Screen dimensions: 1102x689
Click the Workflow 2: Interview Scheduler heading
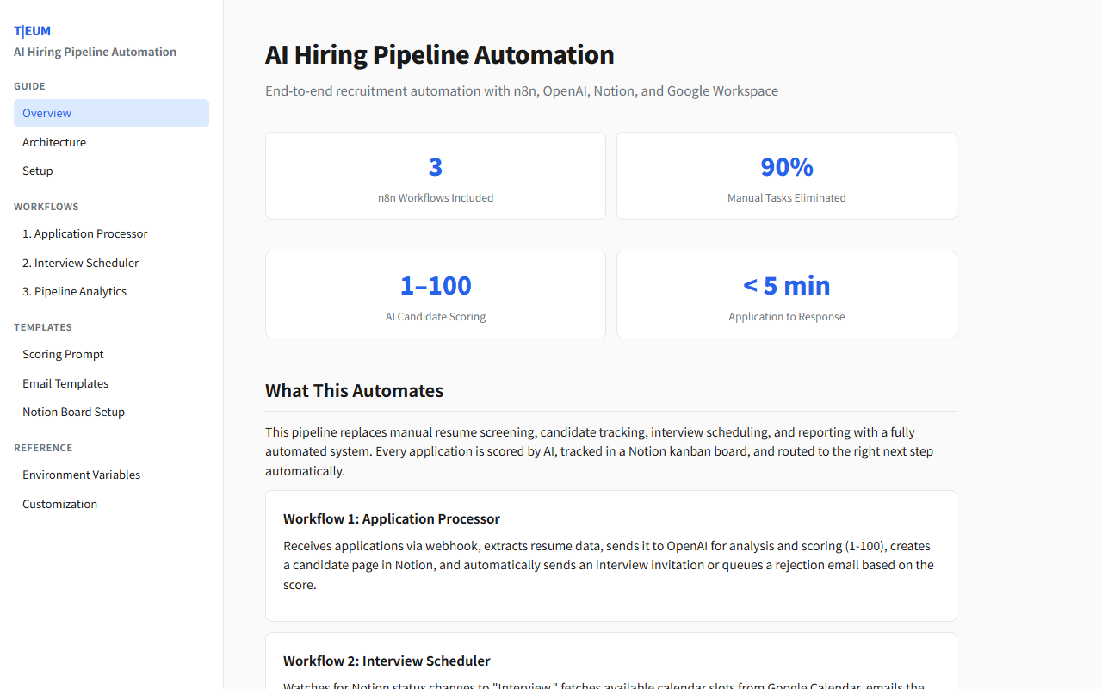pyautogui.click(x=387, y=661)
